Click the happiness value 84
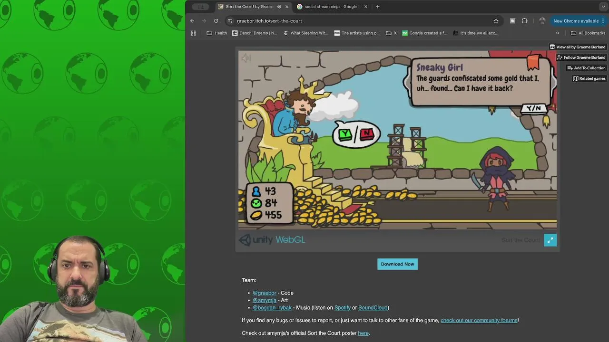The image size is (609, 342). click(271, 203)
